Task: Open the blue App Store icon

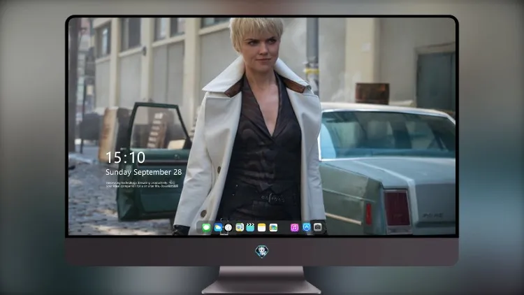Action: pyautogui.click(x=307, y=227)
